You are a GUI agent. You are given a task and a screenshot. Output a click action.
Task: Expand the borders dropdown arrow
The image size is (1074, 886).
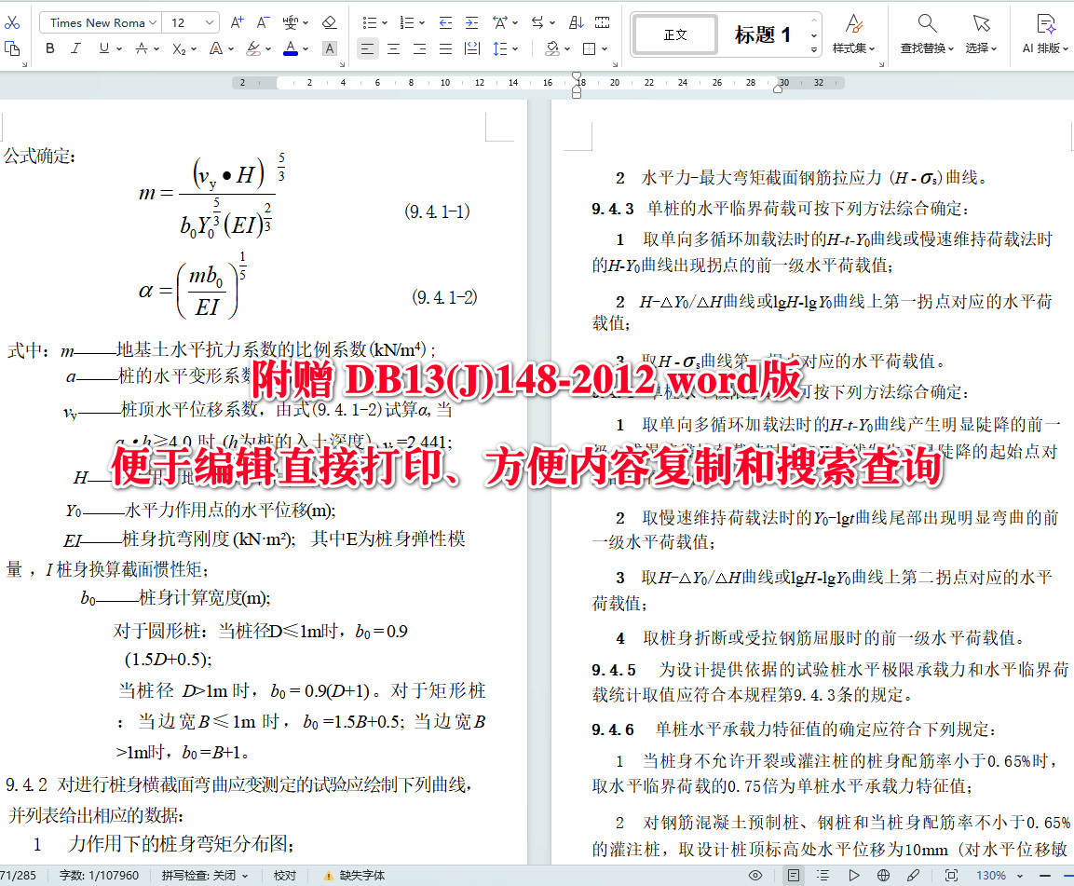pyautogui.click(x=605, y=48)
